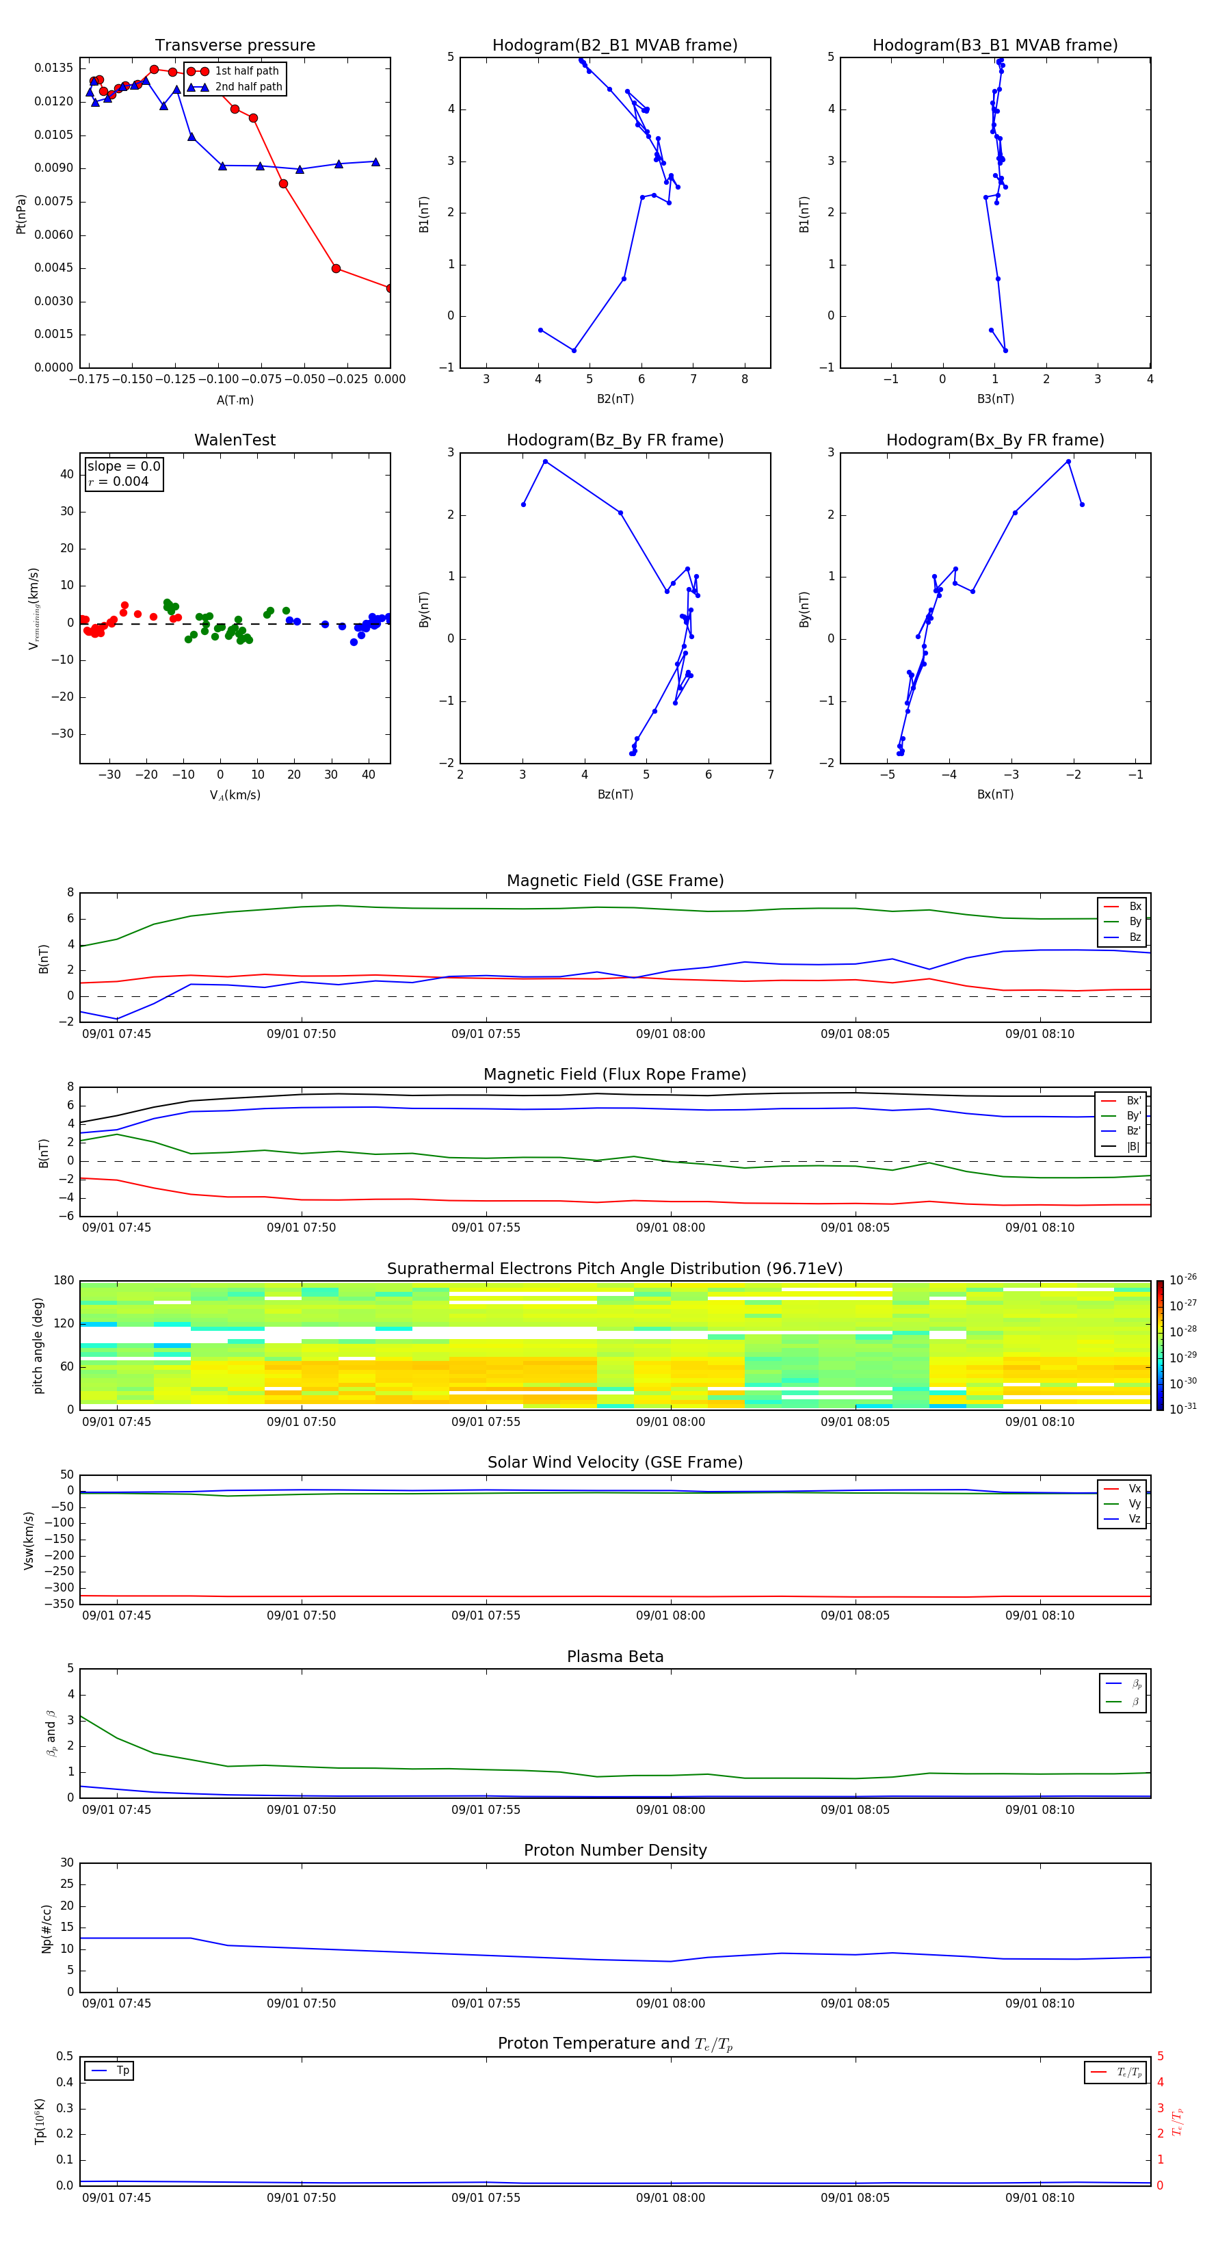Click the 'Hodogram(B3_B1 MVAB frame)' title
Viewport: 1231px width, 2258px height.
coord(995,46)
